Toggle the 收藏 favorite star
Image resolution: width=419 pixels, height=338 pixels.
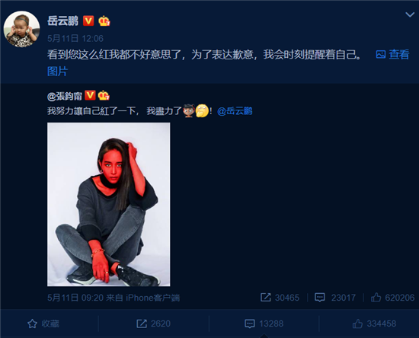[43, 324]
